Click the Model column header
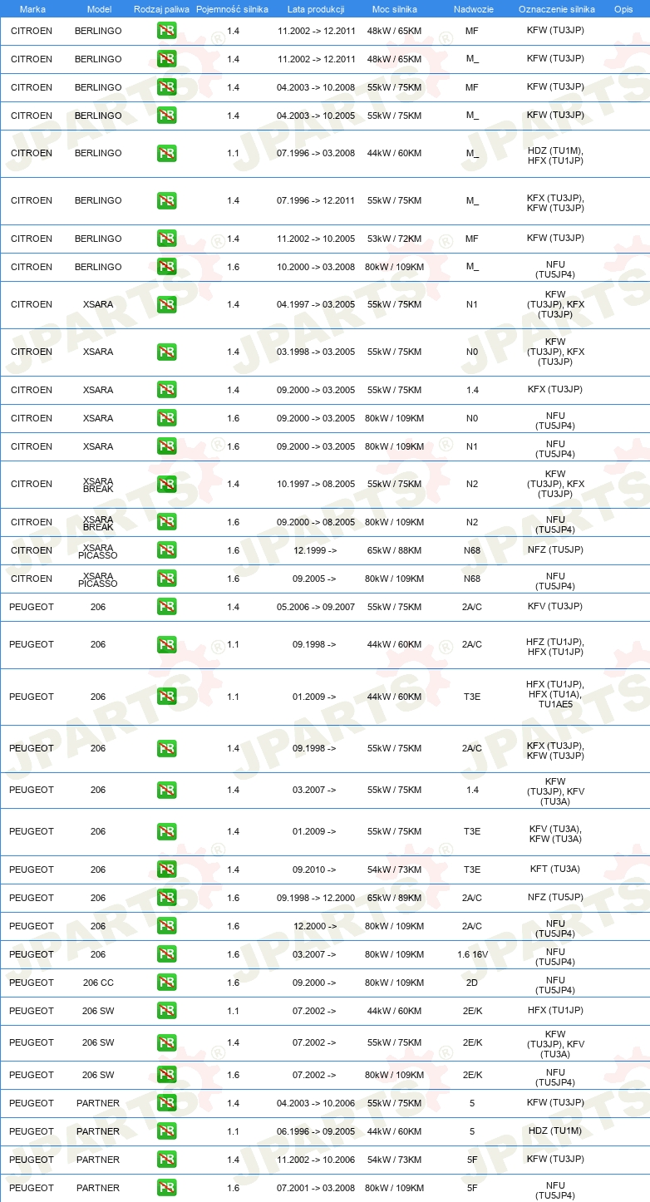This screenshot has width=650, height=1202. click(99, 9)
